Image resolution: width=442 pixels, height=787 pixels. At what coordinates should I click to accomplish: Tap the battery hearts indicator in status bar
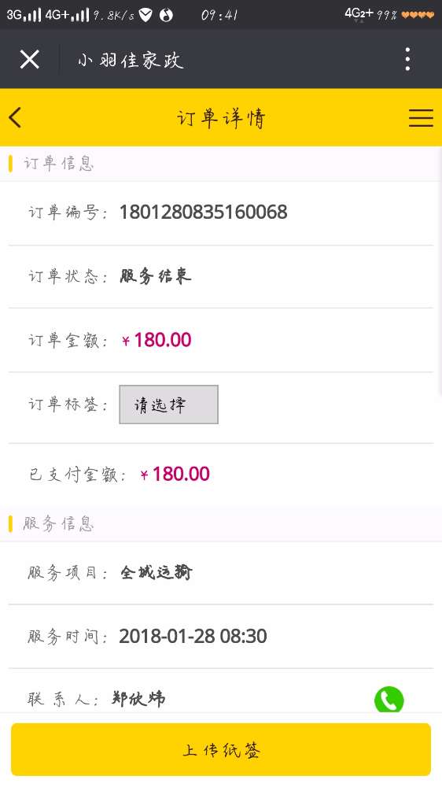[x=418, y=16]
